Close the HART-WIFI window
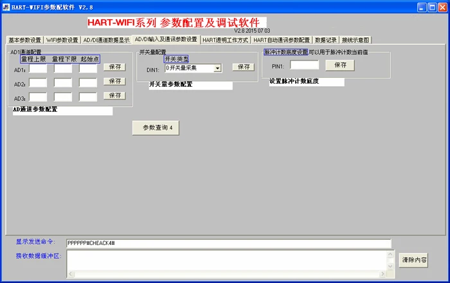Screen dimensions: 450x283 click(x=442, y=8)
